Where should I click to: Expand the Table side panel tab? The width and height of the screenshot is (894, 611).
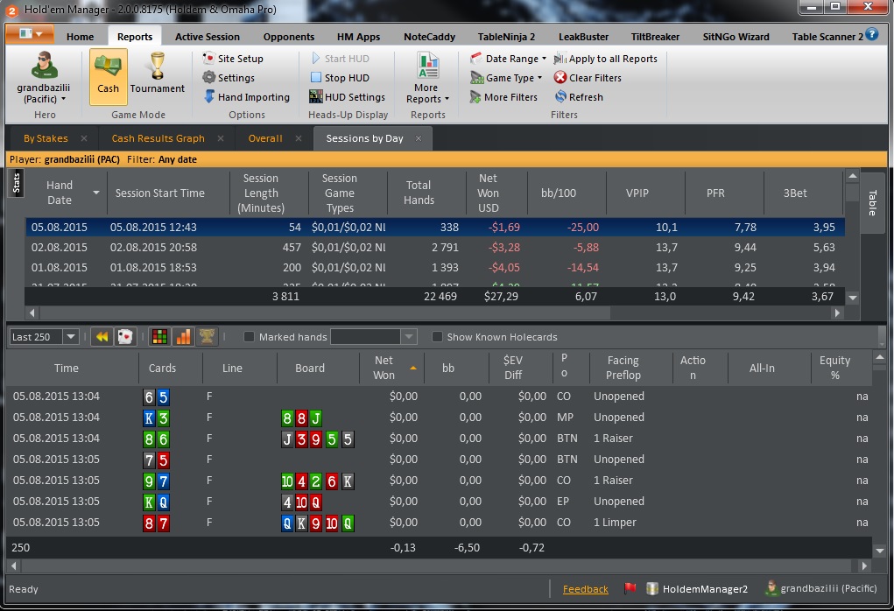pos(872,203)
